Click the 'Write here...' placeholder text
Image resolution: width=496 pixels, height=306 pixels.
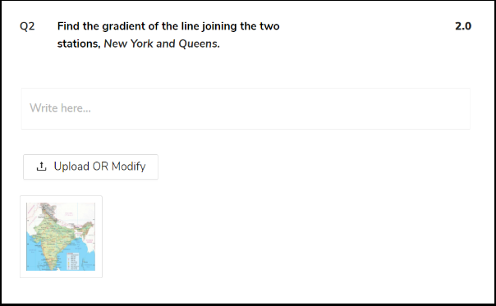(60, 108)
